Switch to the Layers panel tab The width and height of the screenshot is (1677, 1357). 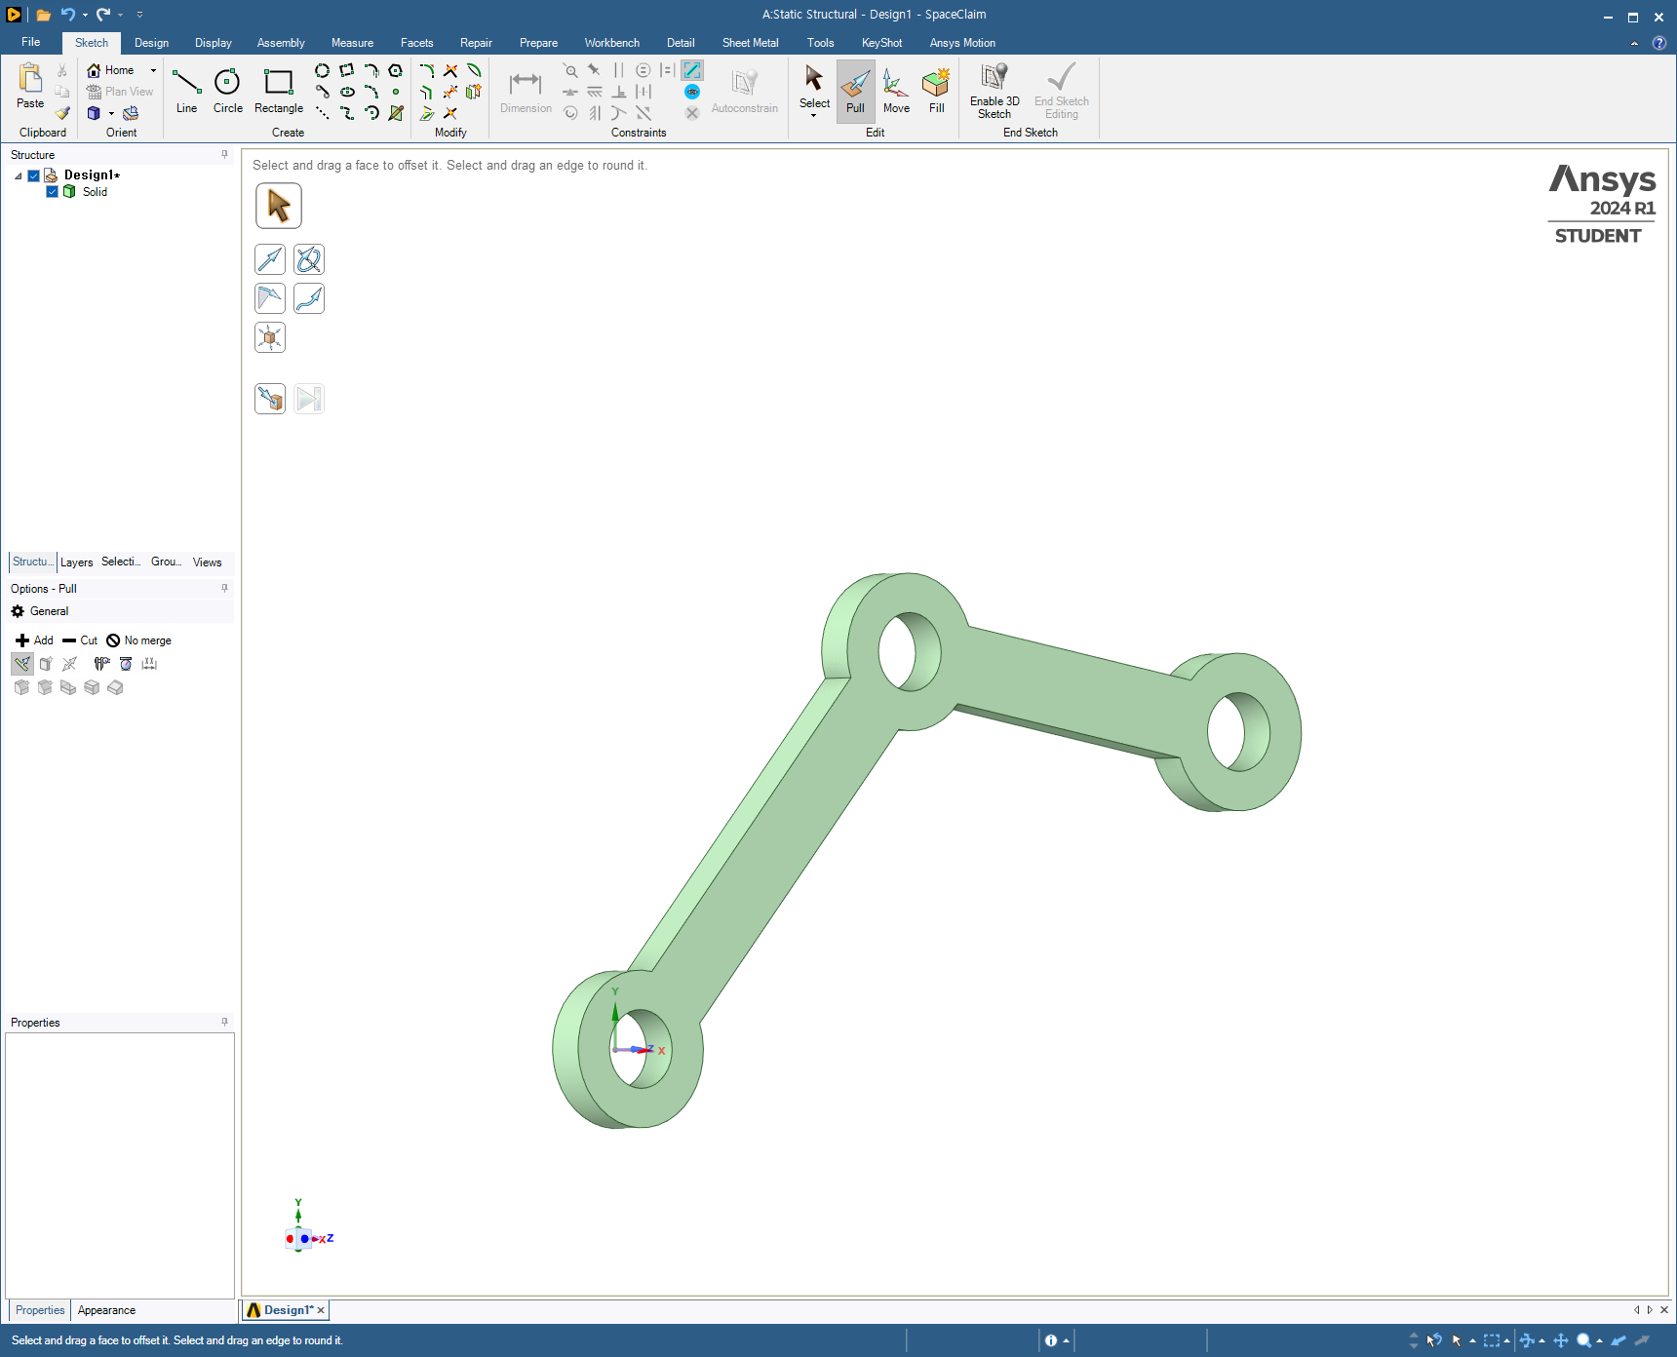pyautogui.click(x=76, y=562)
